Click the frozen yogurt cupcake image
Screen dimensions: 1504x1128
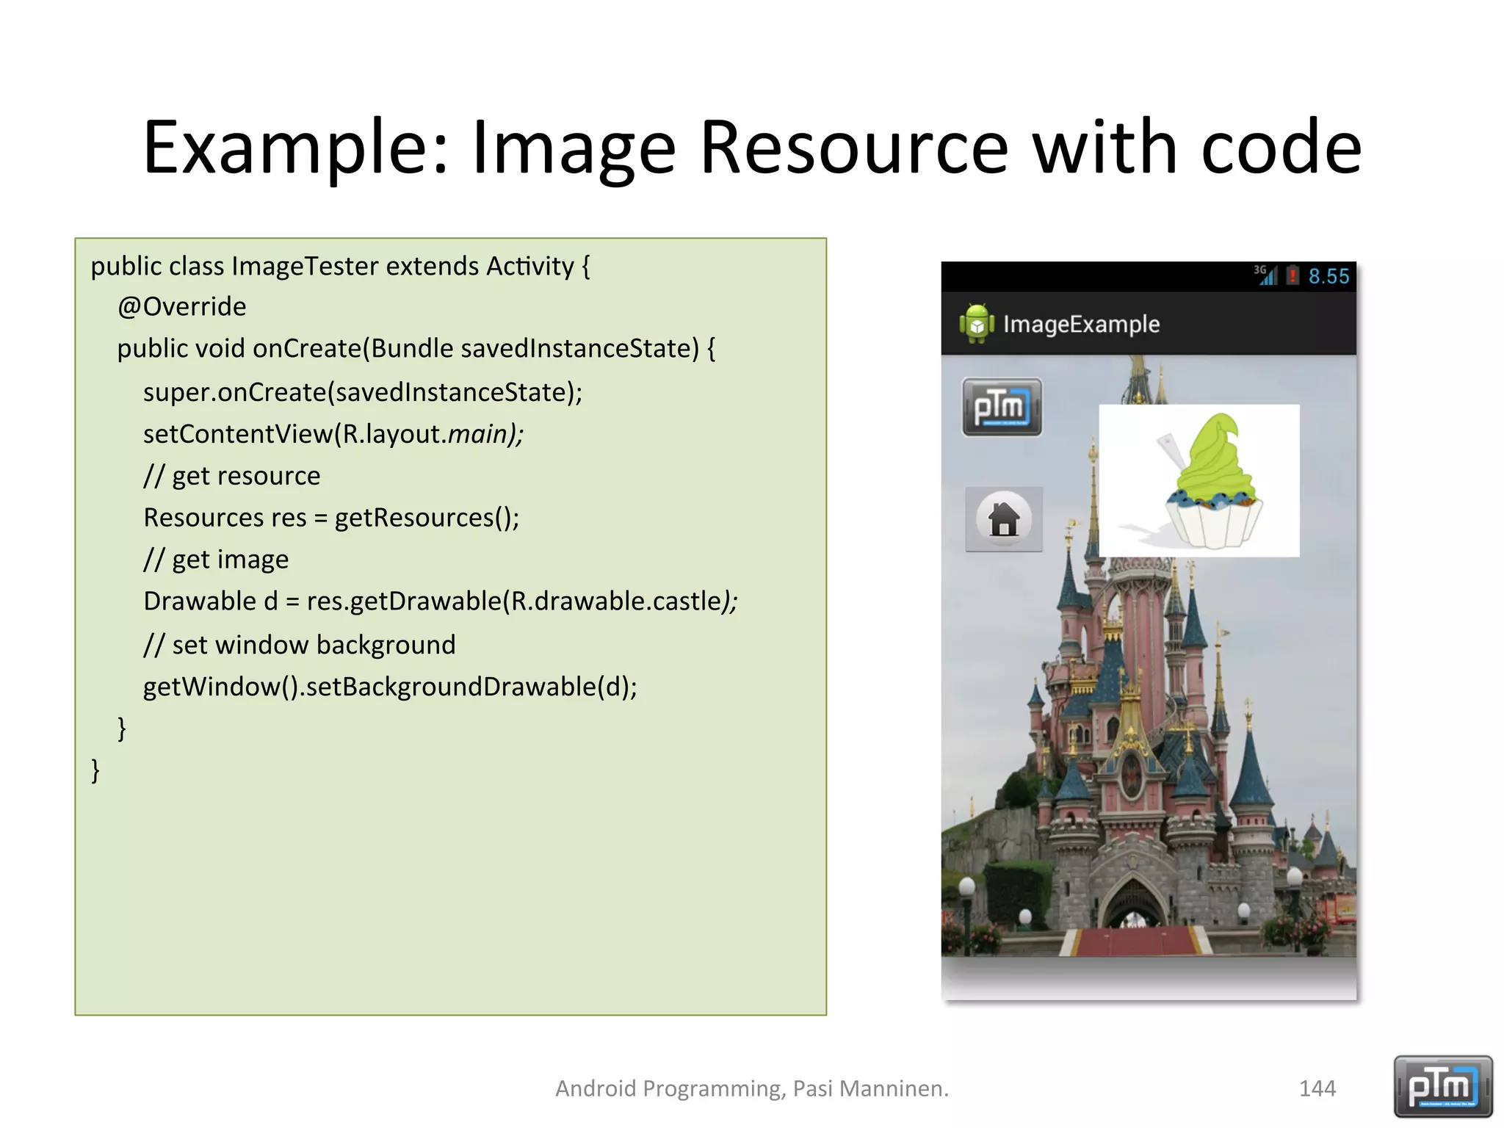(1199, 480)
